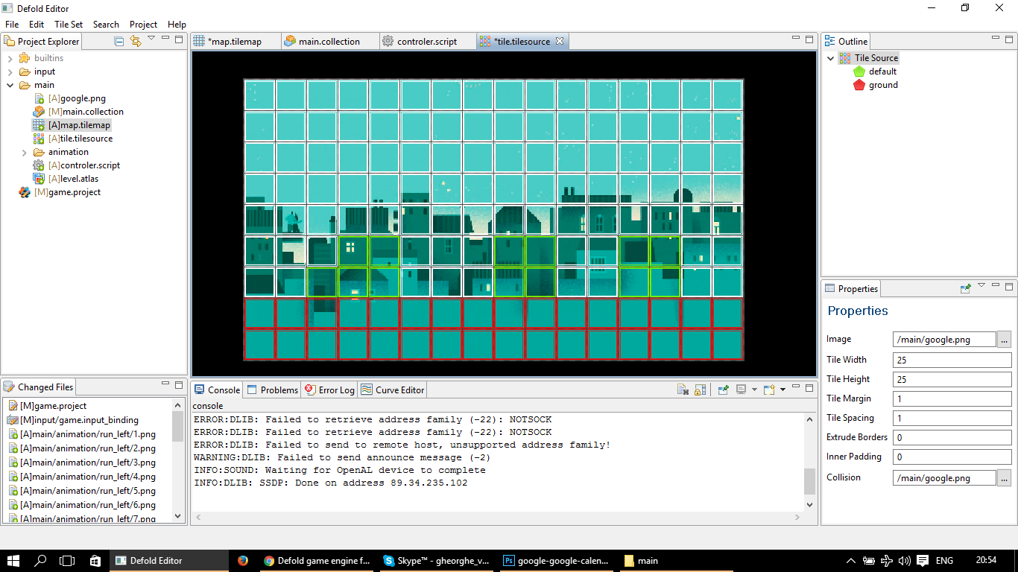Browse for Collision image button
Viewport: 1018px width, 572px height.
click(x=1004, y=477)
